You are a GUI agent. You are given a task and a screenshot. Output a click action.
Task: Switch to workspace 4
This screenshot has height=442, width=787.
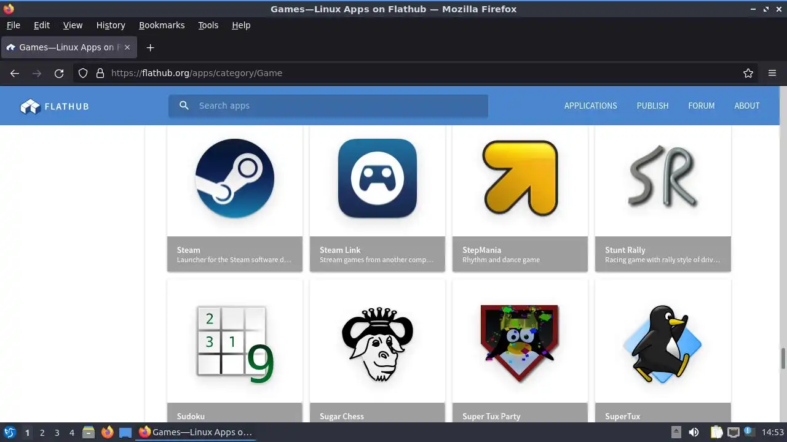tap(71, 432)
